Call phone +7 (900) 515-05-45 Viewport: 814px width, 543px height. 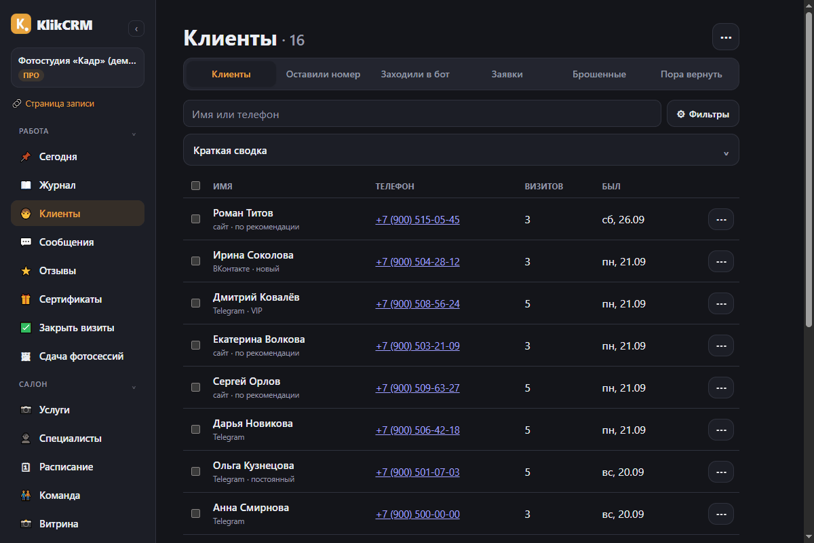pos(418,220)
